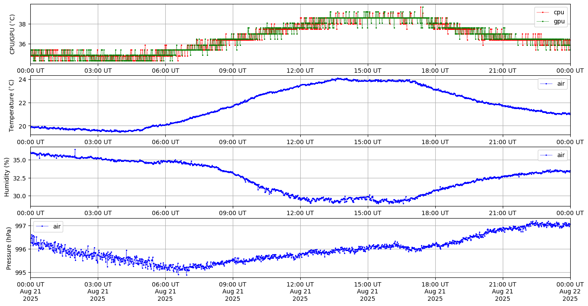
Task: Select the "36" tick on the CPU/GPU axis
Action: [23, 44]
